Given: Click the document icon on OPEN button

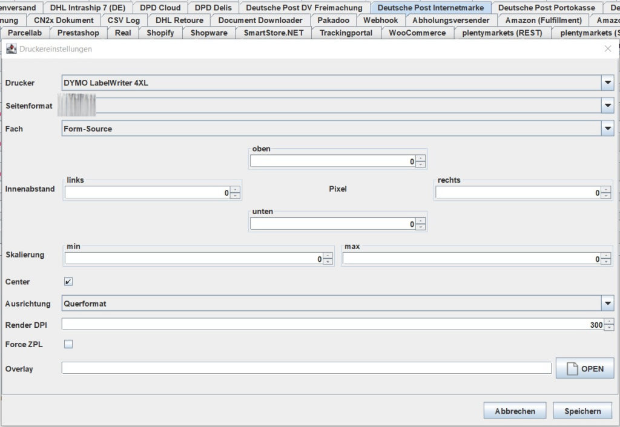Looking at the screenshot, I should pyautogui.click(x=572, y=368).
